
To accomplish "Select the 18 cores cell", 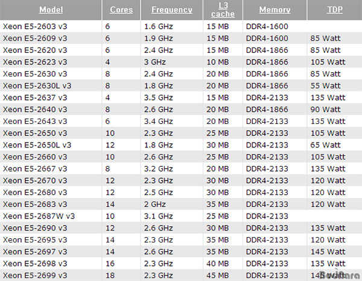I will tap(110, 275).
